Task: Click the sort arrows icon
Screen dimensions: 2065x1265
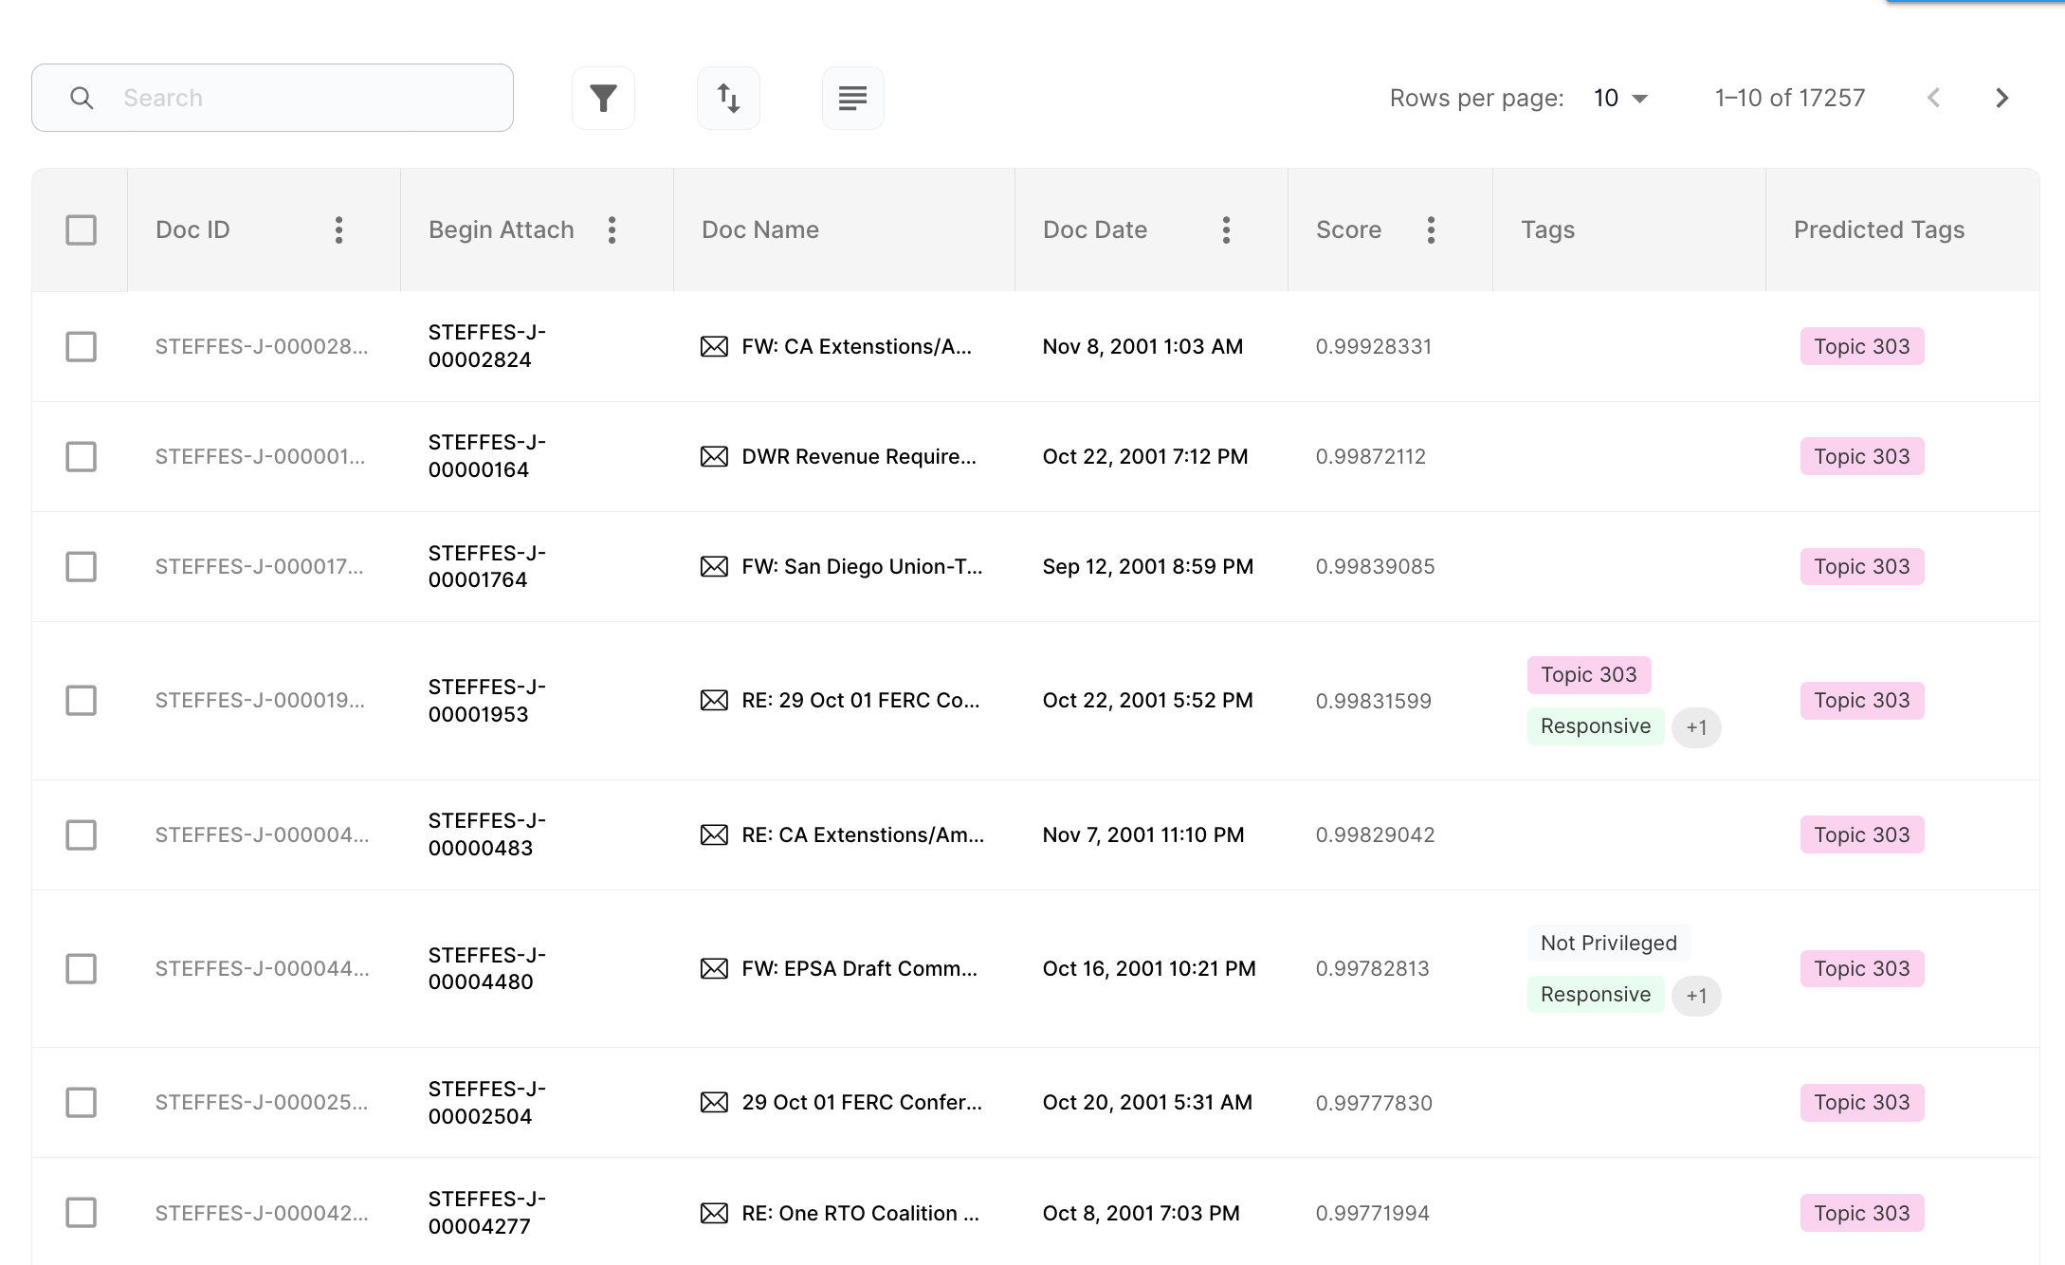Action: 728,98
